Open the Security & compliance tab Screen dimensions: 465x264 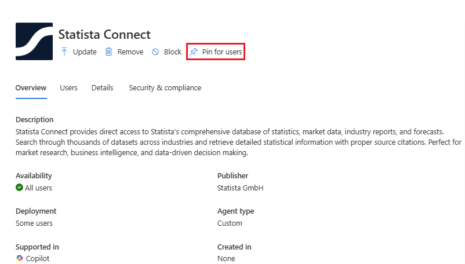(165, 88)
